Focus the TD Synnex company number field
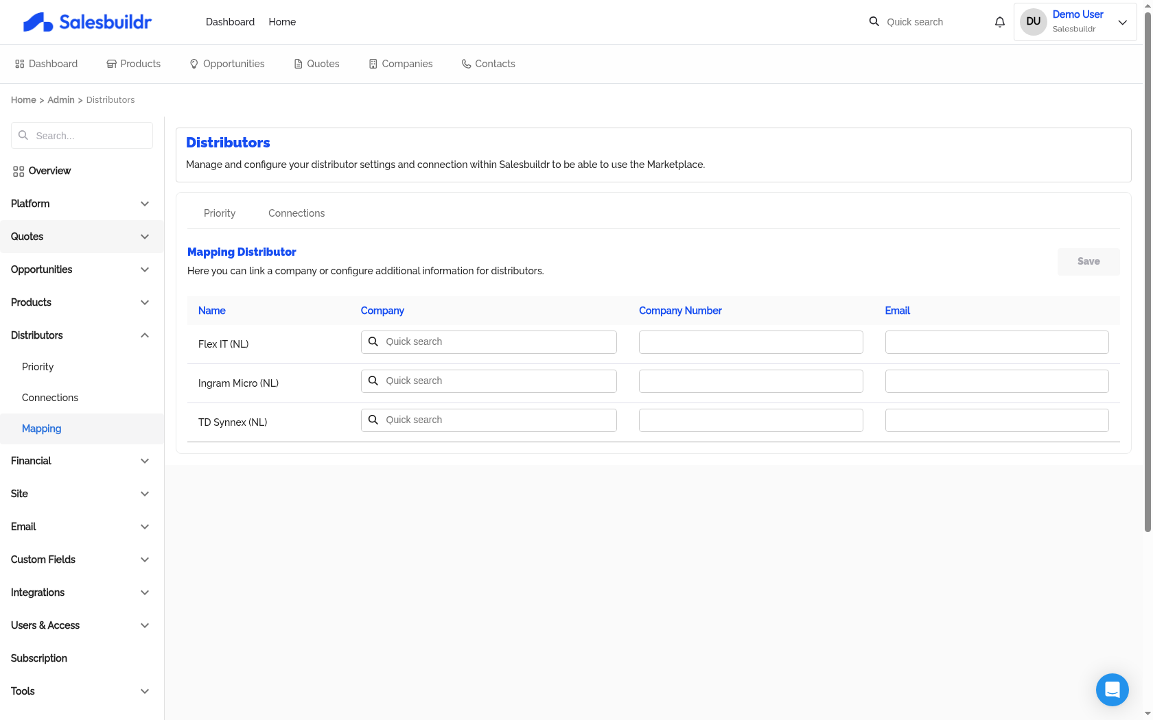This screenshot has width=1153, height=720. (751, 420)
